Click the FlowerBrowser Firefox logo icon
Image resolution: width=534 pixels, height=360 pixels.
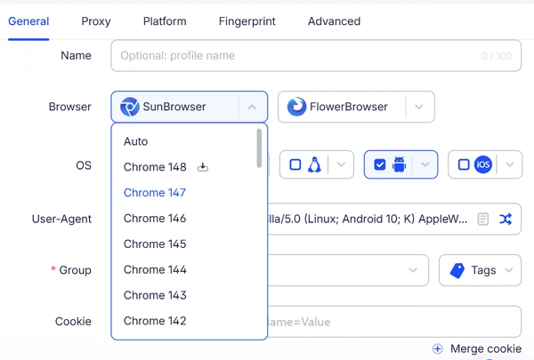point(296,107)
